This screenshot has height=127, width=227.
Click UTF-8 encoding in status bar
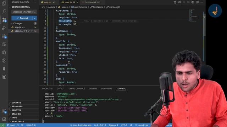click(124, 125)
